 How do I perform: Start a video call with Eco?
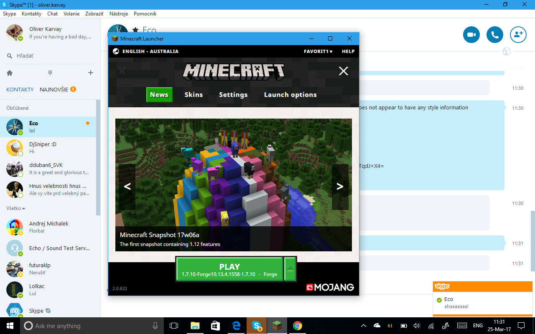click(471, 35)
